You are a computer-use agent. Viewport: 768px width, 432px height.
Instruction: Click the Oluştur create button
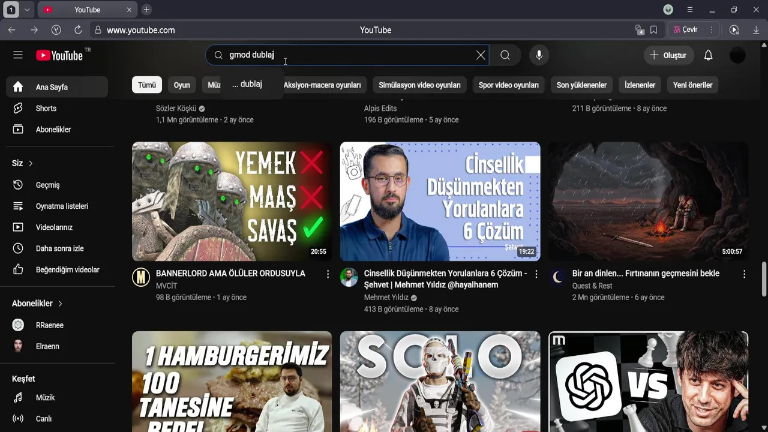point(668,55)
